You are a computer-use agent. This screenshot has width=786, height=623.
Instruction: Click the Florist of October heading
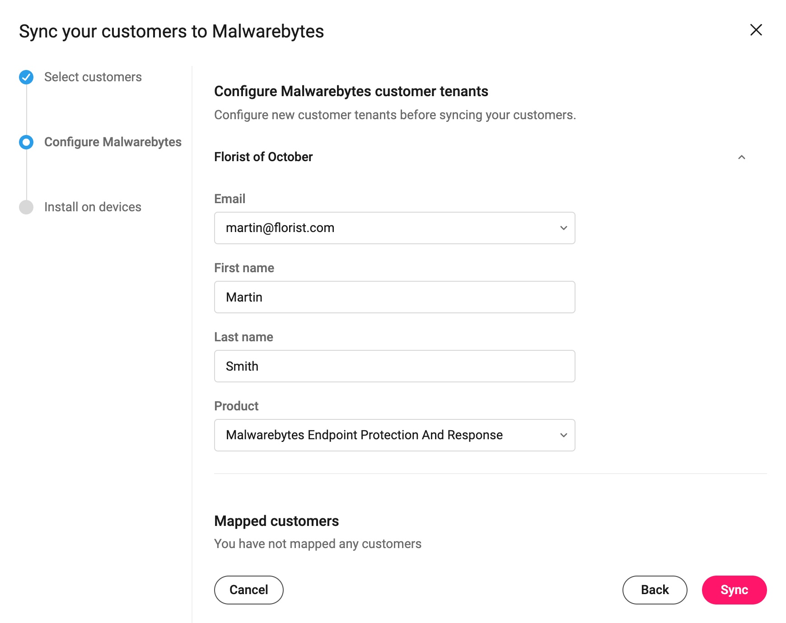click(263, 157)
